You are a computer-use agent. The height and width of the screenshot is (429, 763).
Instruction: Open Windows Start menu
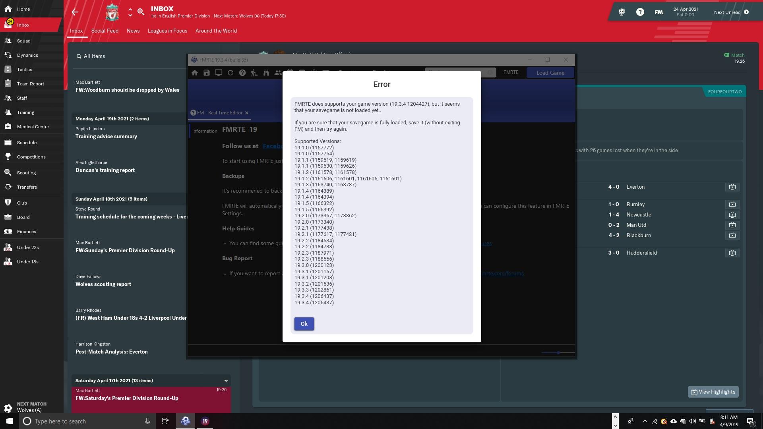10,421
